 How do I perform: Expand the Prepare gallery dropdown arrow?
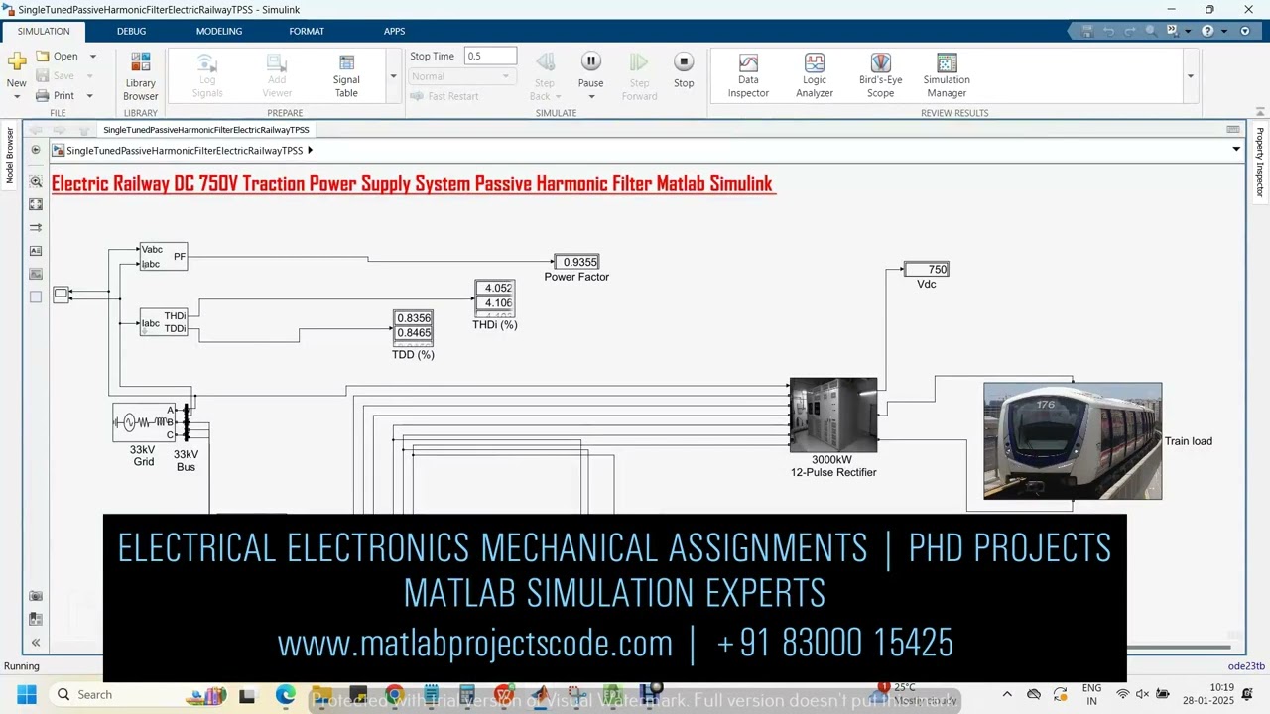click(x=393, y=76)
